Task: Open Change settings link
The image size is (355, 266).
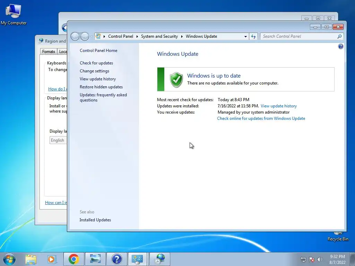Action: click(94, 71)
